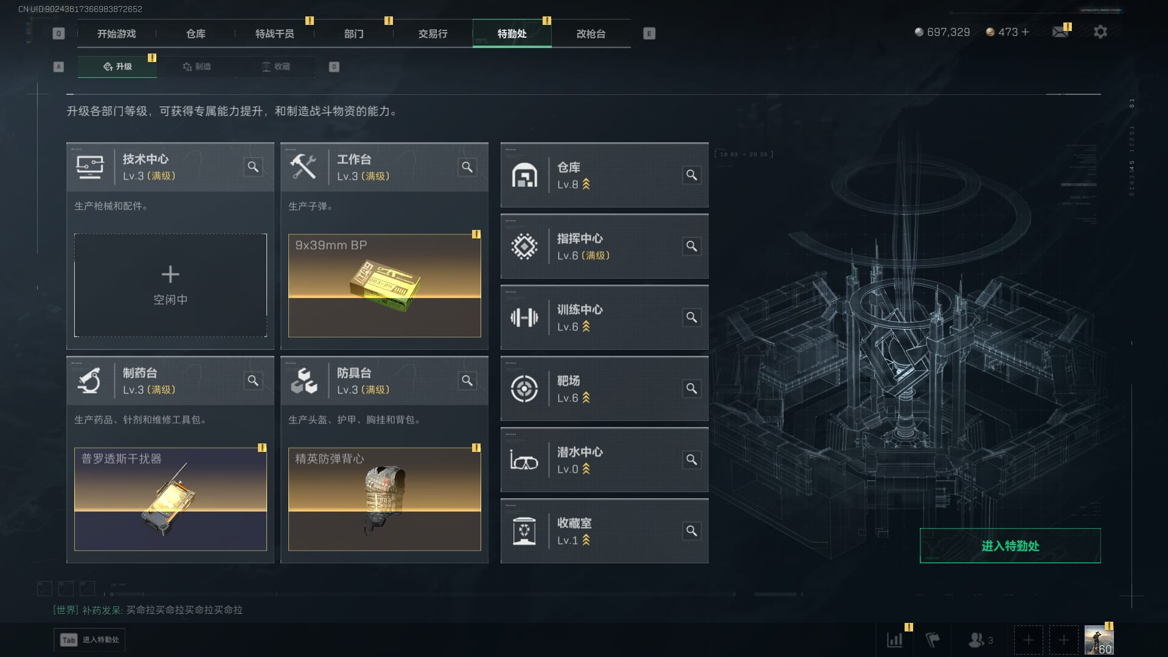Switch to the 交易行 tab
The image size is (1168, 657).
[433, 33]
